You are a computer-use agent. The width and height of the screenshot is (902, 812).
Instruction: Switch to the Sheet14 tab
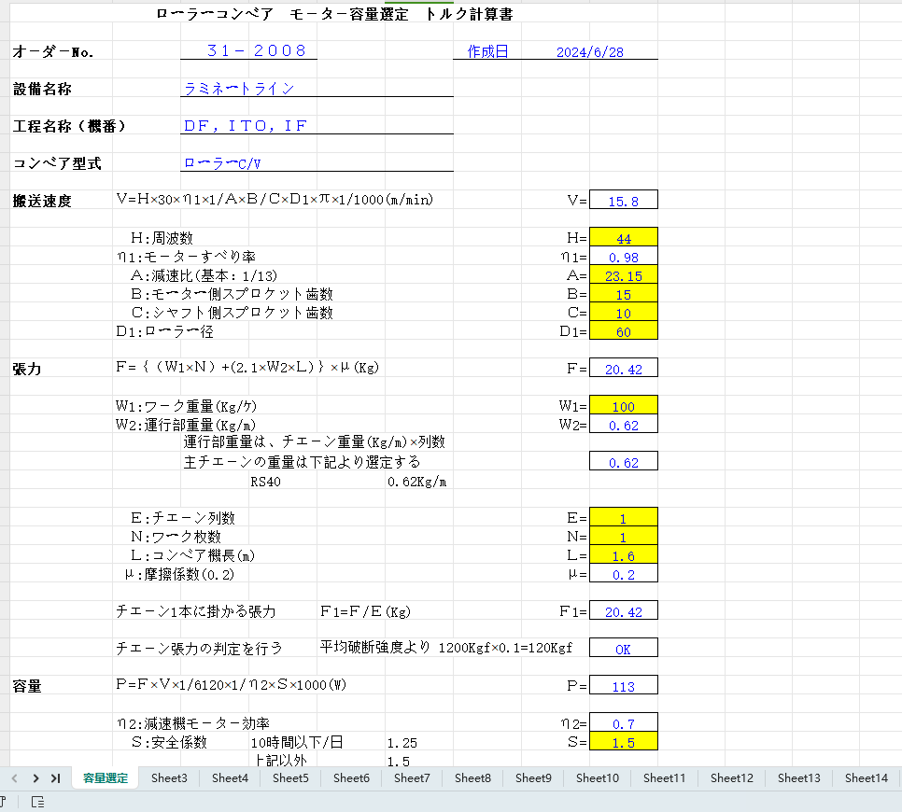(x=866, y=777)
